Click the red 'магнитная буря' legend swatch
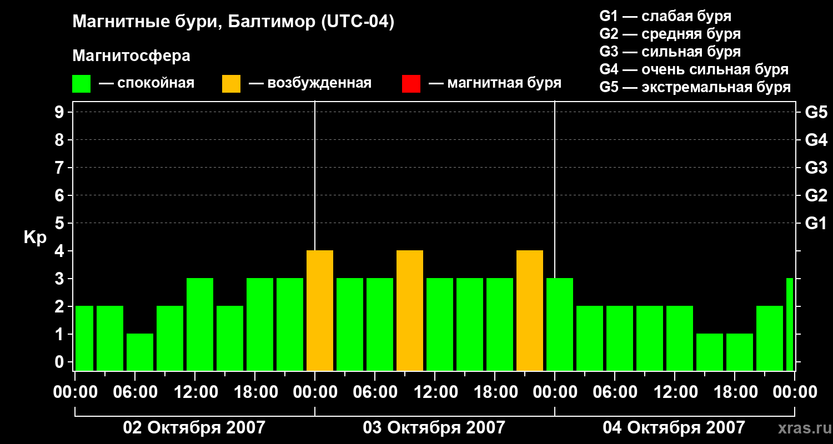This screenshot has width=833, height=444. pos(411,84)
